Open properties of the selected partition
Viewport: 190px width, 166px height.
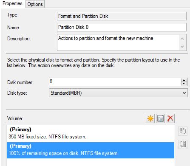coord(160,118)
